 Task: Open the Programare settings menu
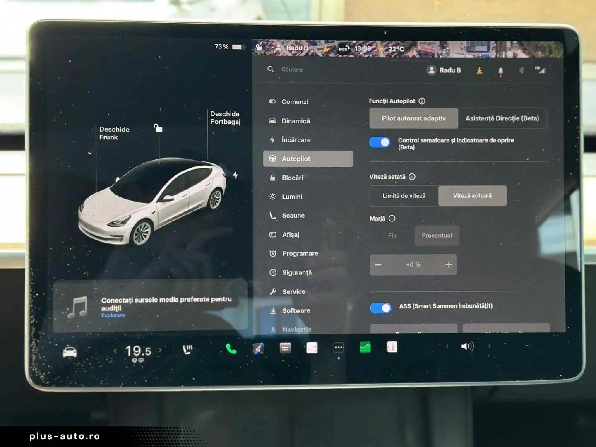[308, 254]
